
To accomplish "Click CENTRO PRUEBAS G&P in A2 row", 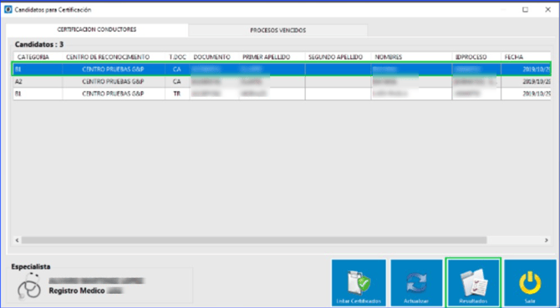I will (113, 82).
